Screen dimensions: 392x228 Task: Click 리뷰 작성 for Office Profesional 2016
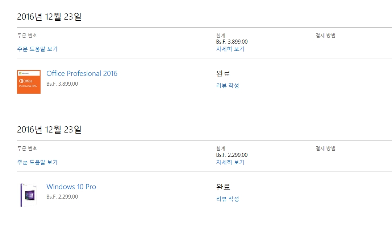coord(228,86)
